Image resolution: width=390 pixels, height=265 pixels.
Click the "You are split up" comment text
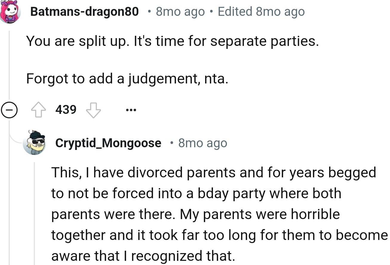[173, 41]
